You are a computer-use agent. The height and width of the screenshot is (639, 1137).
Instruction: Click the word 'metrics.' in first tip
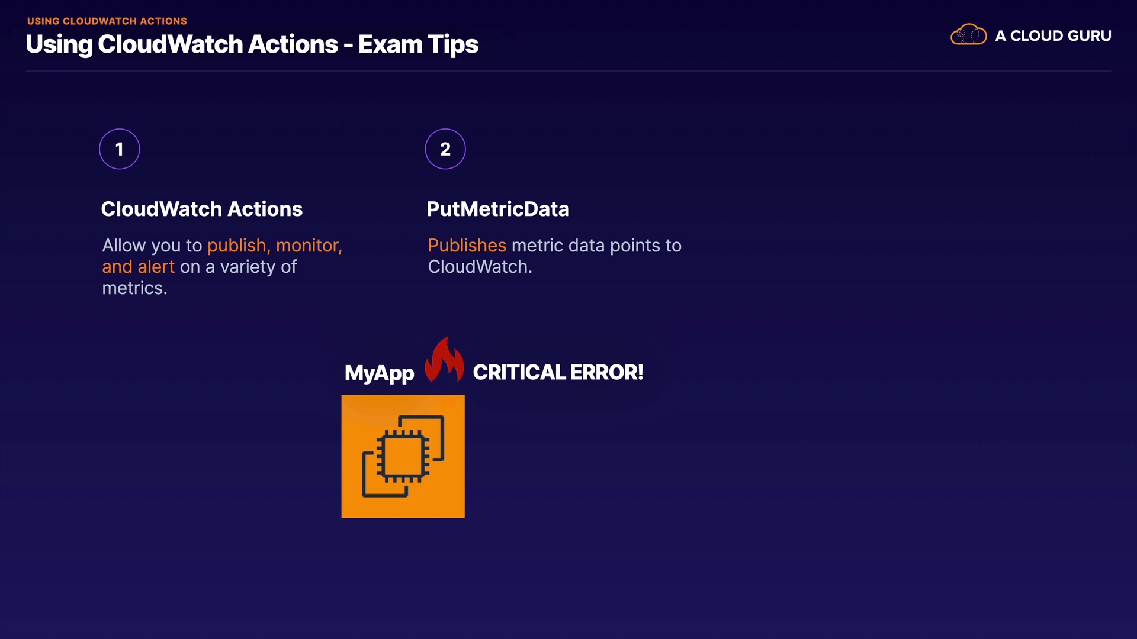[x=134, y=288]
